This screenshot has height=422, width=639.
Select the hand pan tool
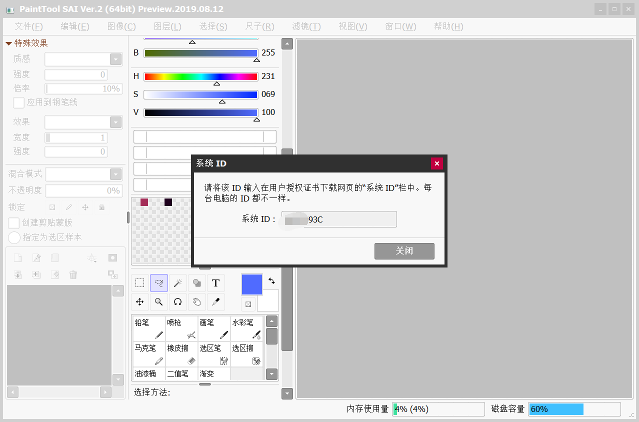[x=197, y=302]
